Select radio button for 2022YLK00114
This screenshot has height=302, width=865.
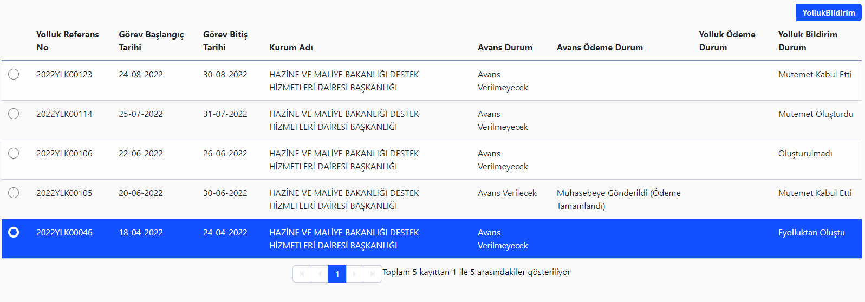14,114
